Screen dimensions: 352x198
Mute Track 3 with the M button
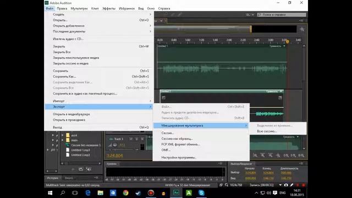coord(131,139)
